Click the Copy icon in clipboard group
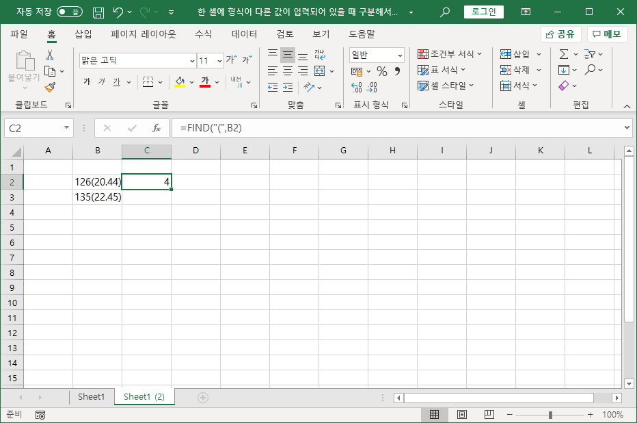Screen dimensions: 637x423 pyautogui.click(x=50, y=71)
